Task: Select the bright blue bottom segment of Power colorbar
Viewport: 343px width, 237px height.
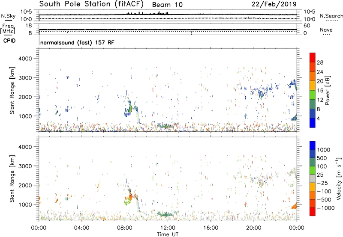Action: pyautogui.click(x=313, y=123)
